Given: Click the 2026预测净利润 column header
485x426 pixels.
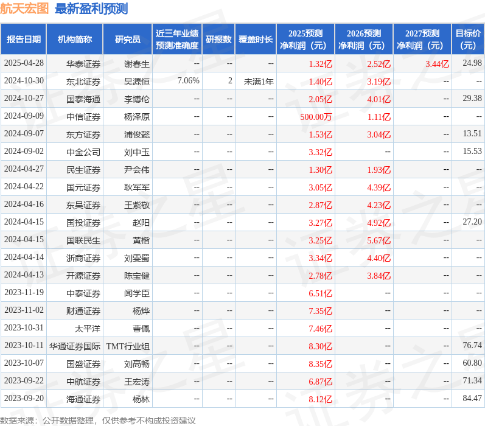Looking at the screenshot, I should pyautogui.click(x=364, y=40).
